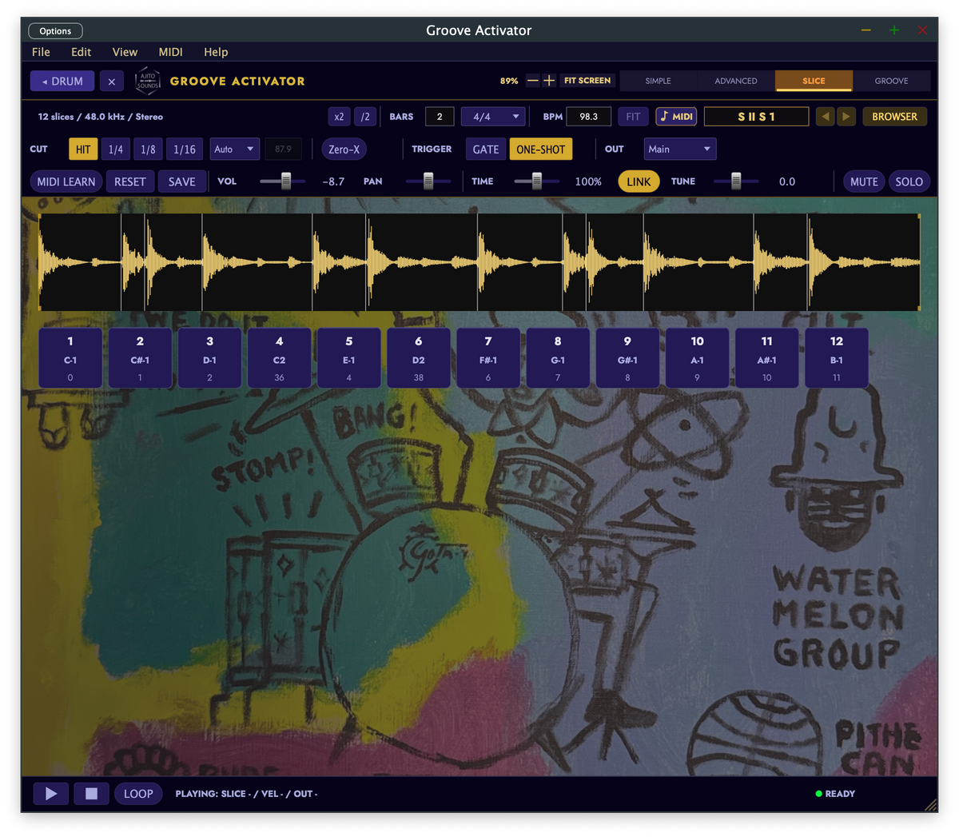Click the VOL slider handle

tap(285, 181)
